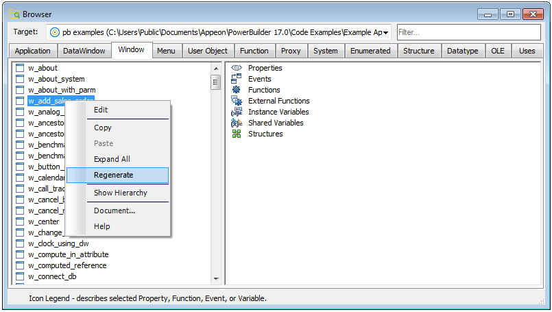
Task: Select w_compute_in_attribute in window list
Action: pos(68,254)
